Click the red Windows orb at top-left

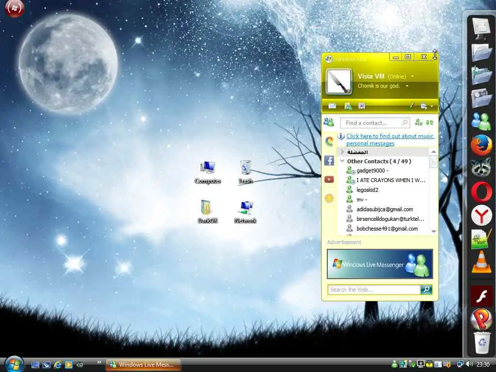pyautogui.click(x=15, y=8)
